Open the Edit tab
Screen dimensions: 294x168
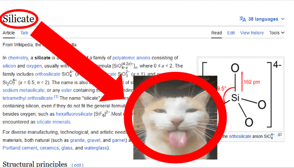coord(231,33)
